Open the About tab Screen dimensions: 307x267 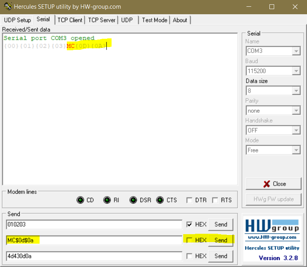(180, 20)
